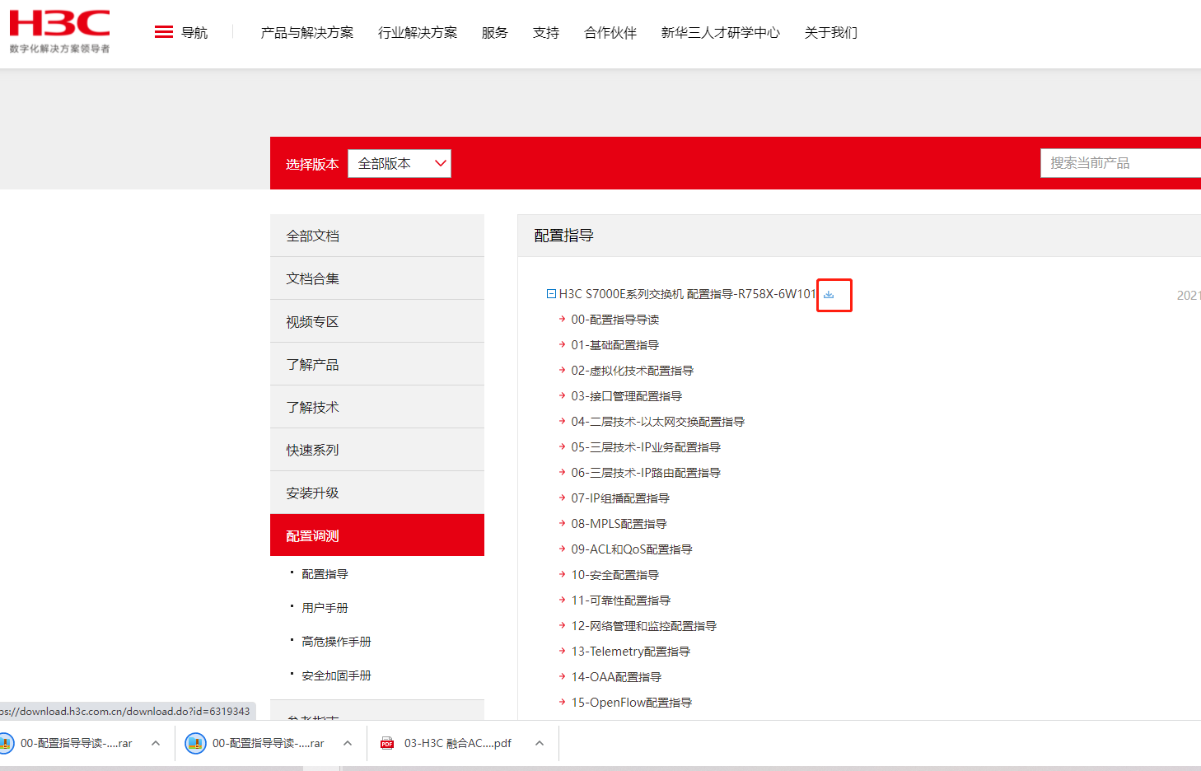Screen dimensions: 1201x771
Task: Expand options for 03-H3C 融合AC pdf download
Action: click(x=540, y=743)
